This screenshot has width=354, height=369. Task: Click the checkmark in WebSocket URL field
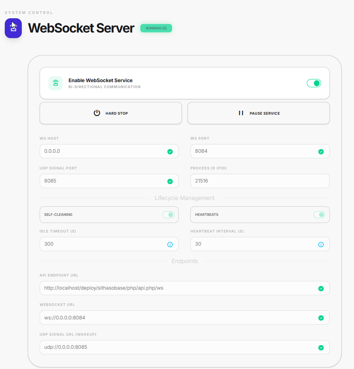(x=321, y=318)
